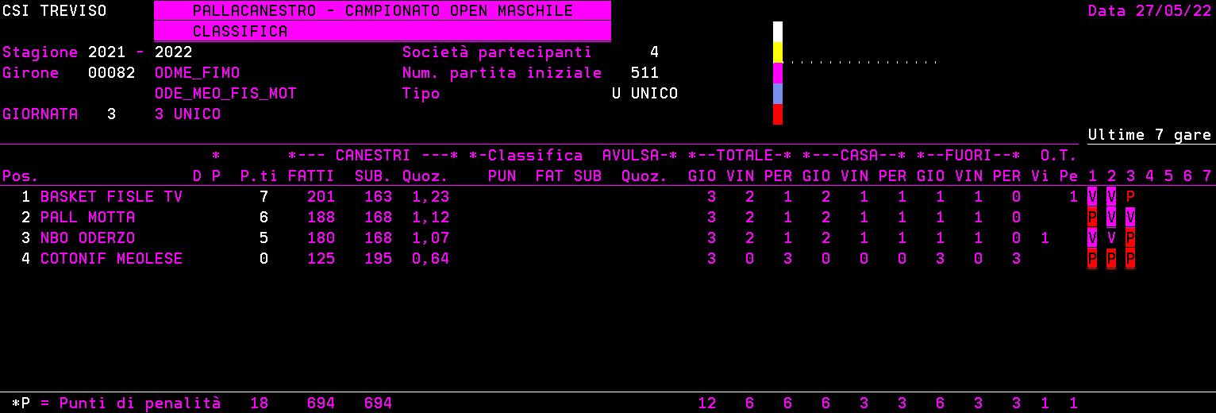Click the Data 27/05/22 date field
Viewport: 1216px width, 413px height.
[x=1149, y=11]
